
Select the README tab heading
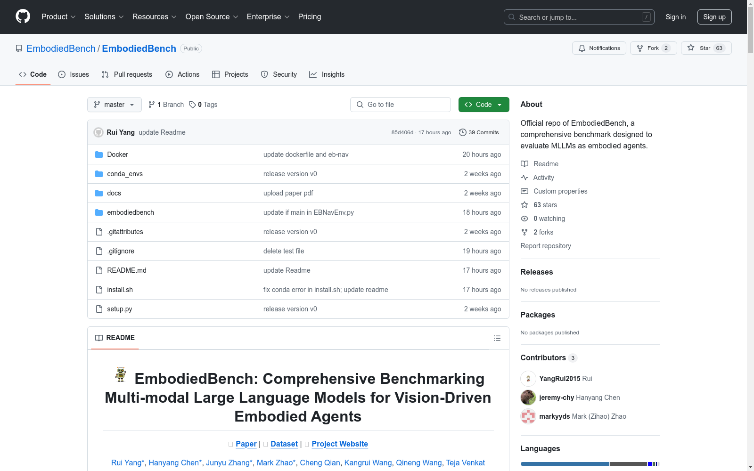(115, 338)
